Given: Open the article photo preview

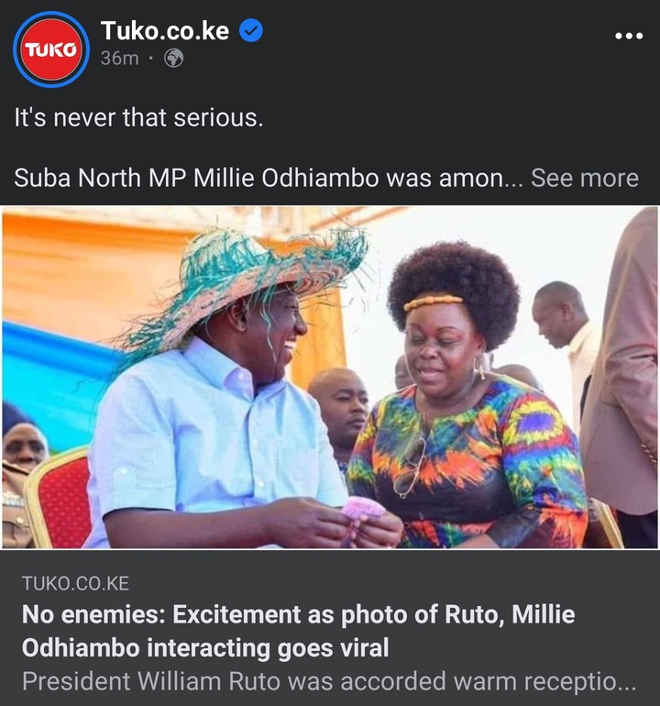Looking at the screenshot, I should pyautogui.click(x=330, y=378).
